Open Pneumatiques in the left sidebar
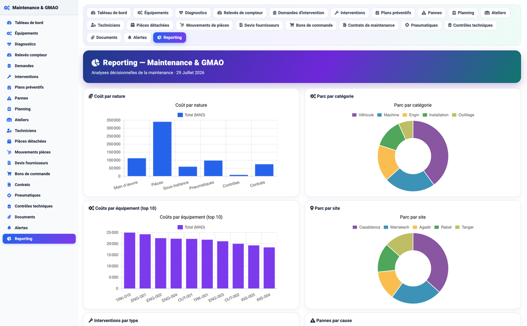 pyautogui.click(x=39, y=195)
